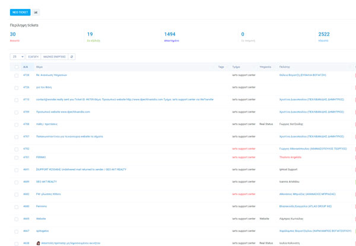Sort by Τμήμα column header
356x246 pixels.
coord(236,67)
